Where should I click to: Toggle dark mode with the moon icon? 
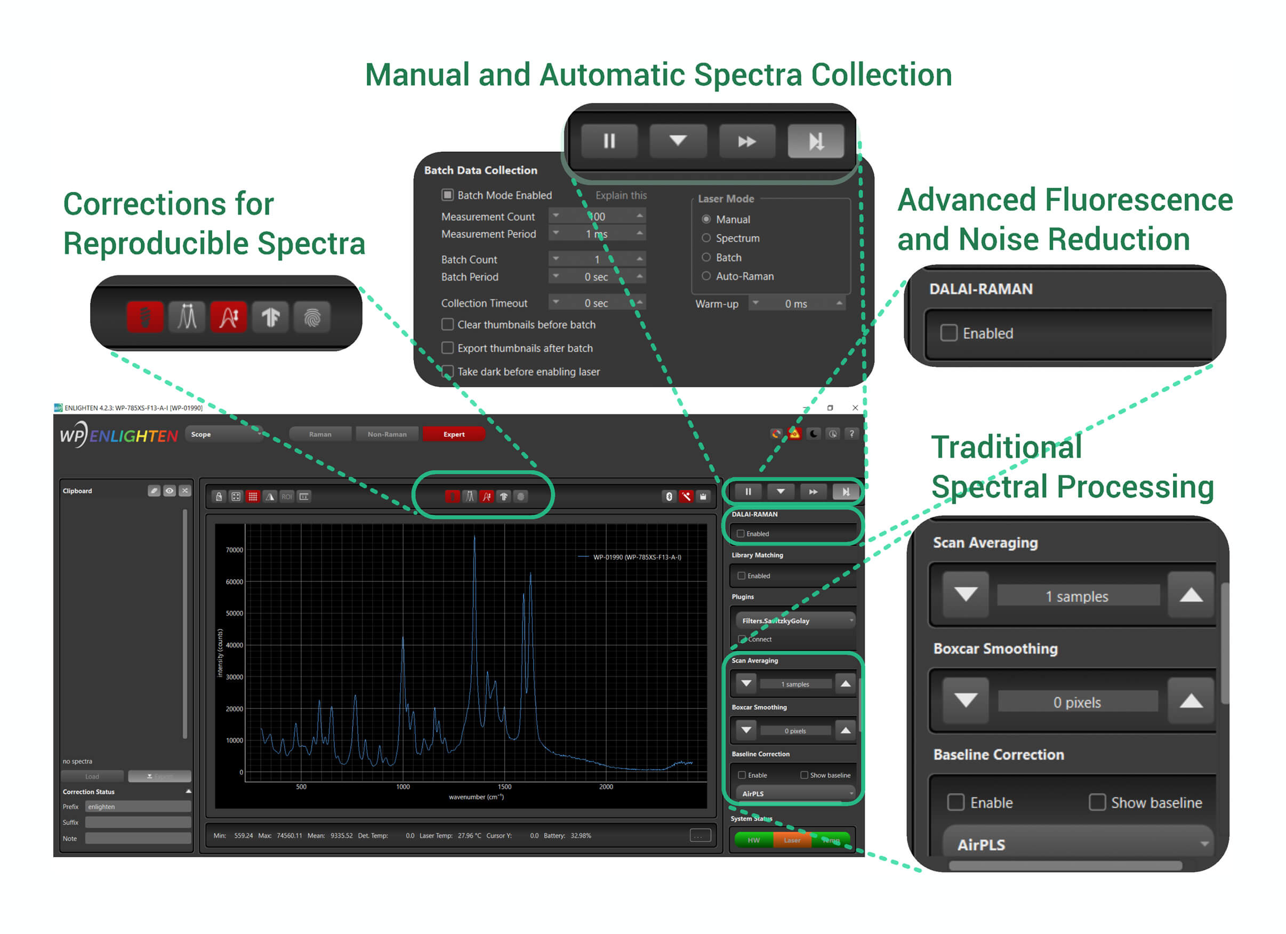[814, 435]
